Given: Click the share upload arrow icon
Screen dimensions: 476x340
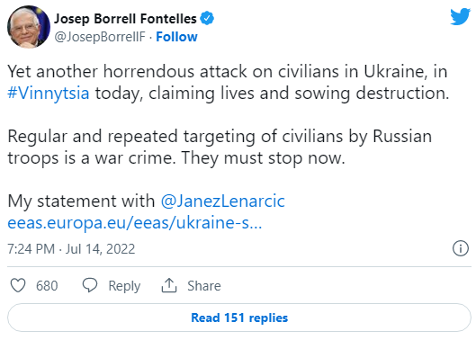Looking at the screenshot, I should (x=169, y=285).
